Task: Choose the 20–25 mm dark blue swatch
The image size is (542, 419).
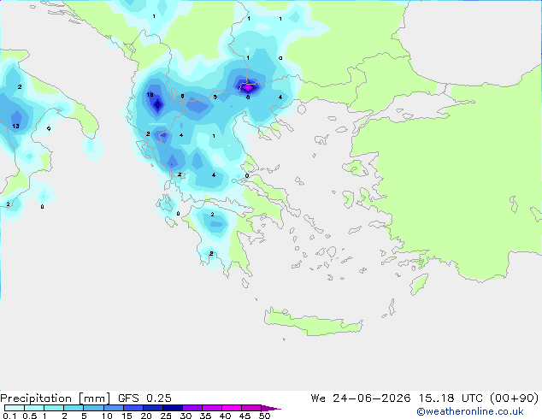Action: [152, 408]
